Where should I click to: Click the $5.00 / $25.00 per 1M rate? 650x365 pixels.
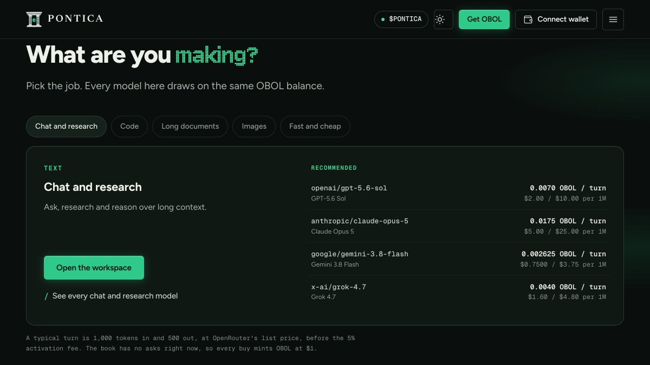[565, 231]
